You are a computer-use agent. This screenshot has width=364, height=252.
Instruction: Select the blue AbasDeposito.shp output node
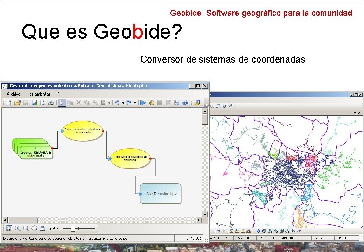pos(161,194)
